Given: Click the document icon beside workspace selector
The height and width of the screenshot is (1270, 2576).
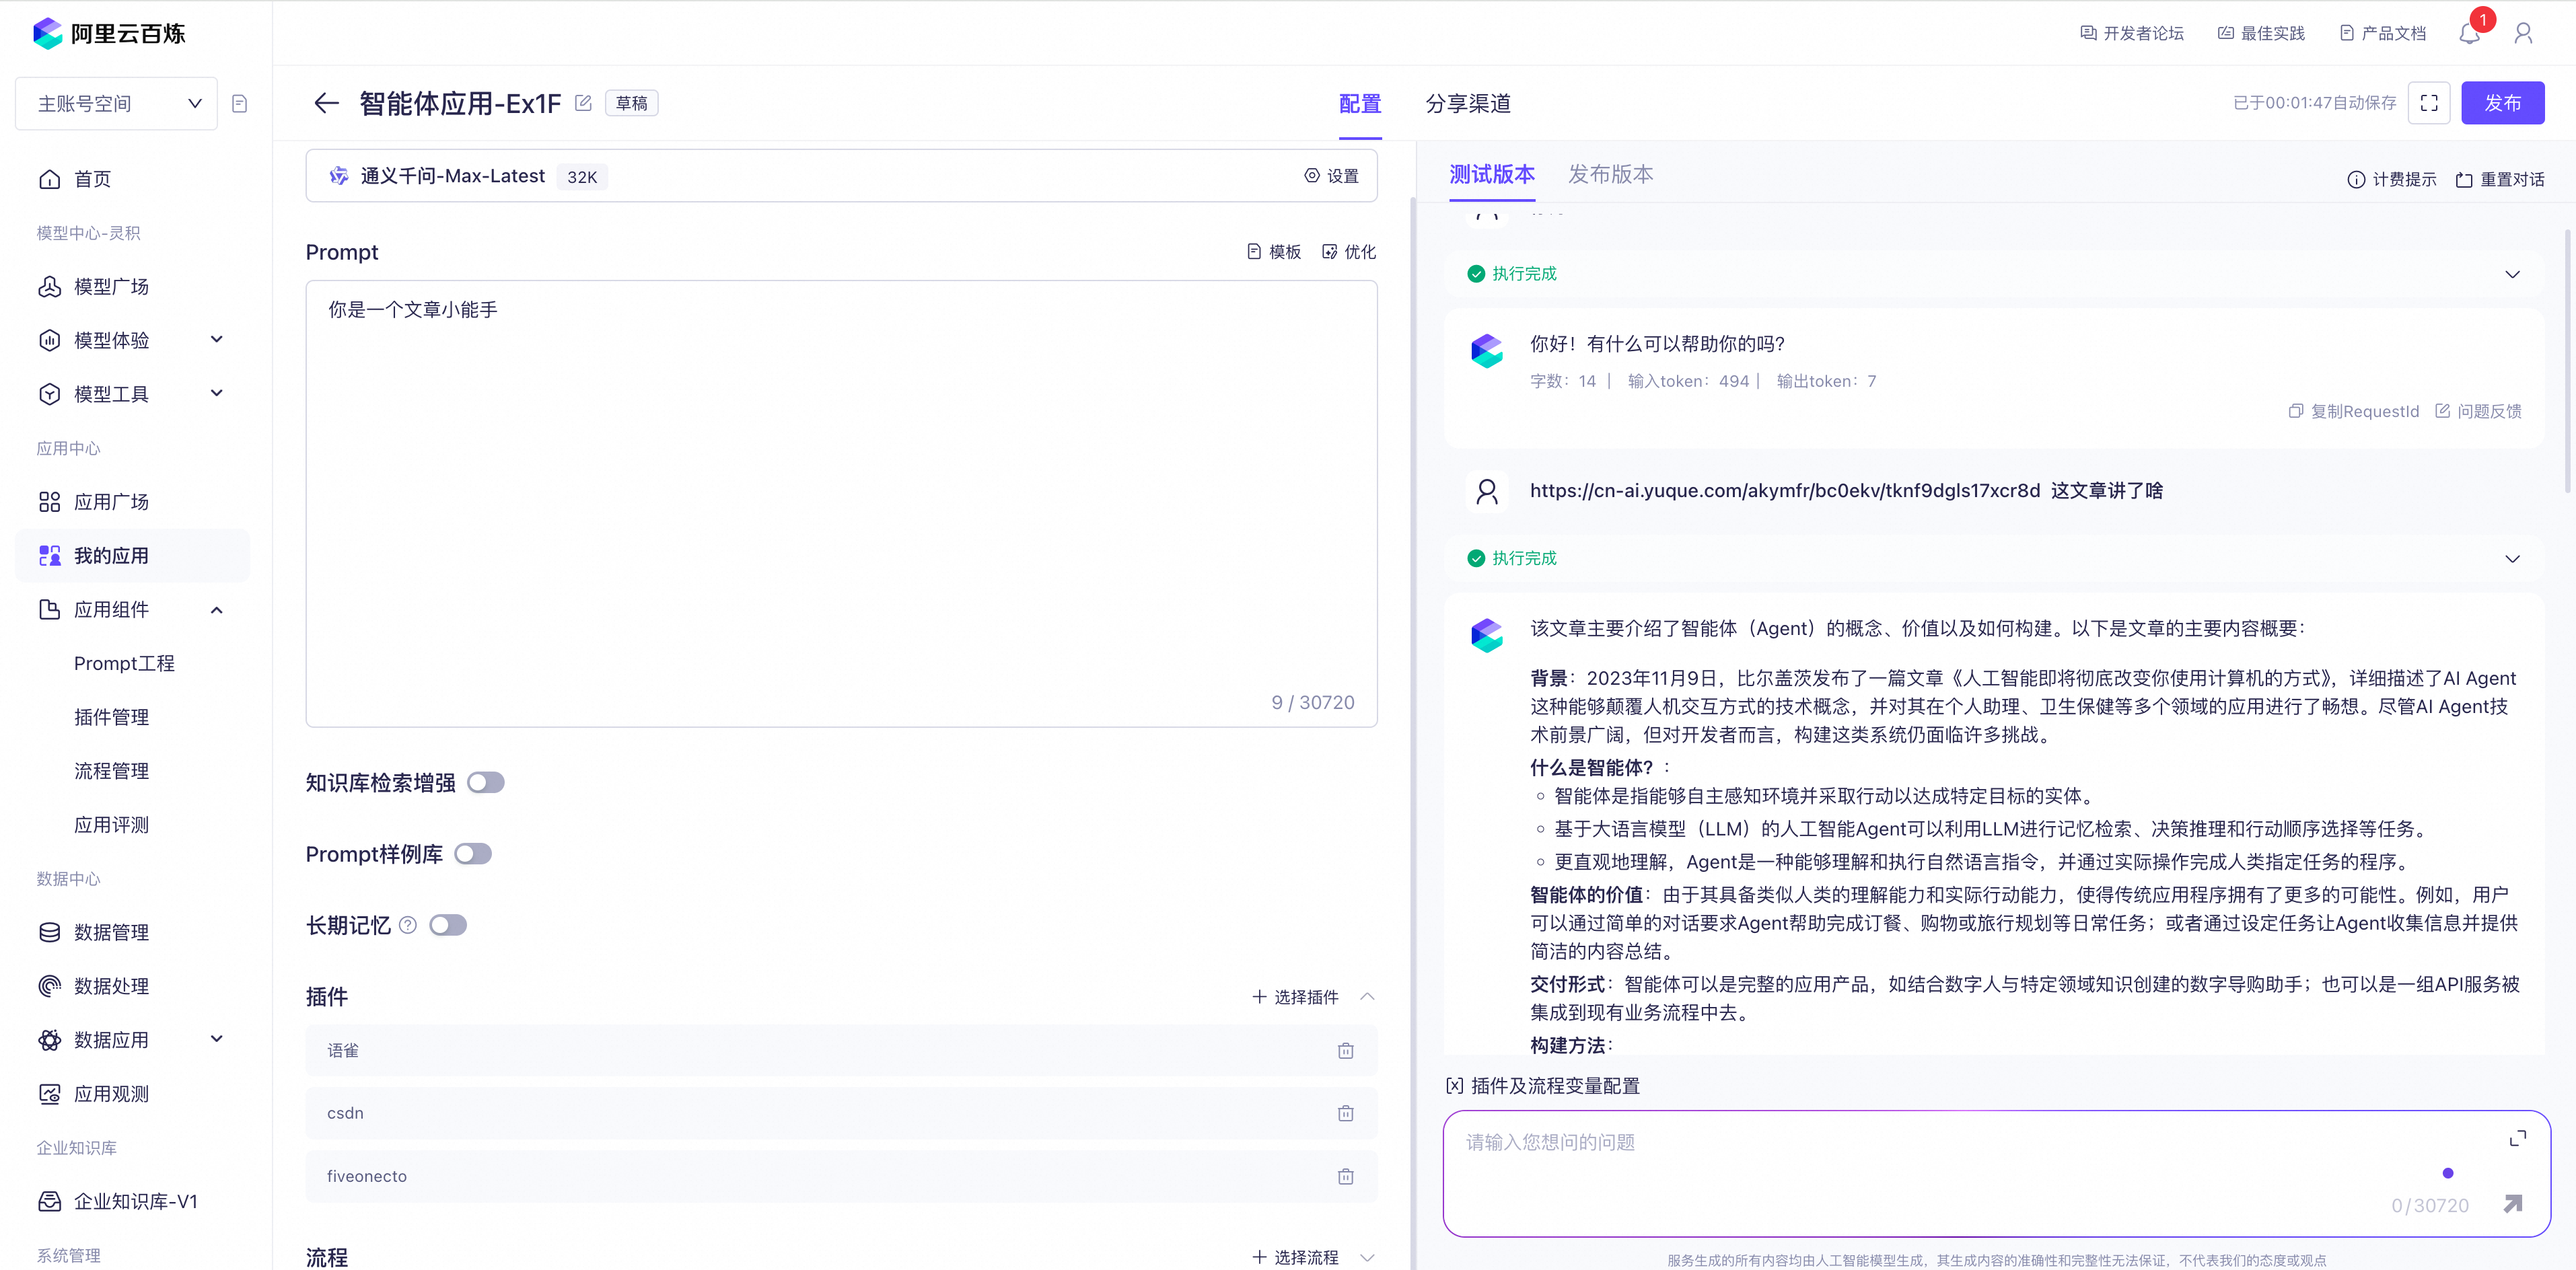Looking at the screenshot, I should point(239,104).
